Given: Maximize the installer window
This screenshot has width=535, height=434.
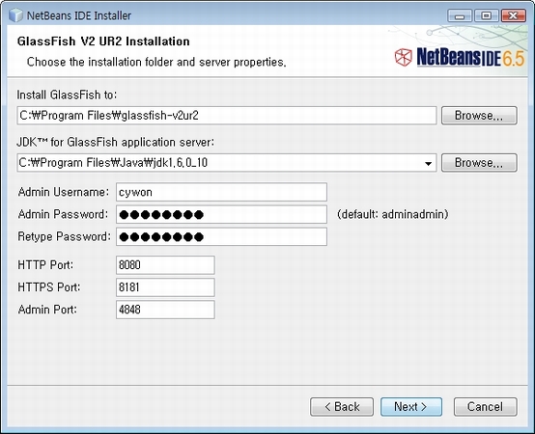Looking at the screenshot, I should point(487,15).
